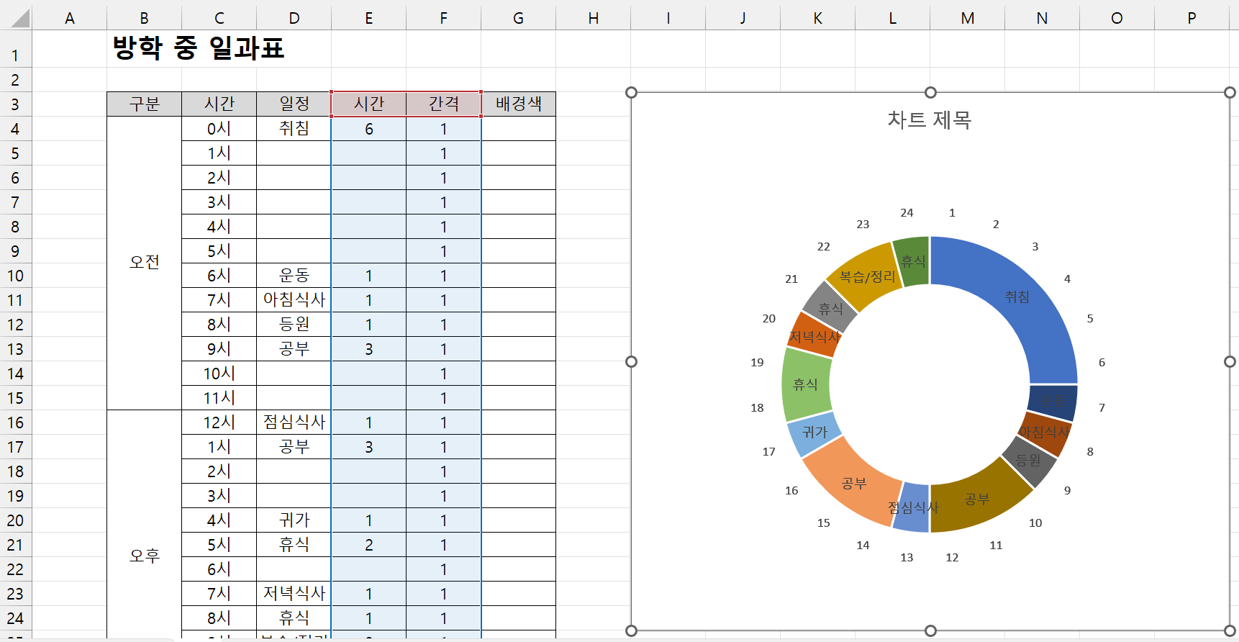
Task: Click the dark green 휴식 segment at top
Action: click(x=912, y=261)
